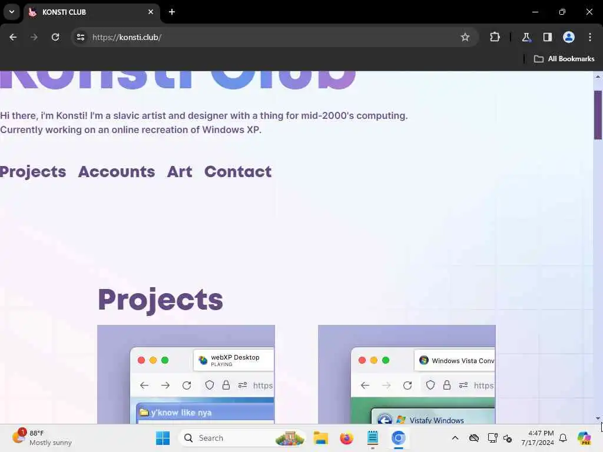View site information icon in address bar

(81, 37)
